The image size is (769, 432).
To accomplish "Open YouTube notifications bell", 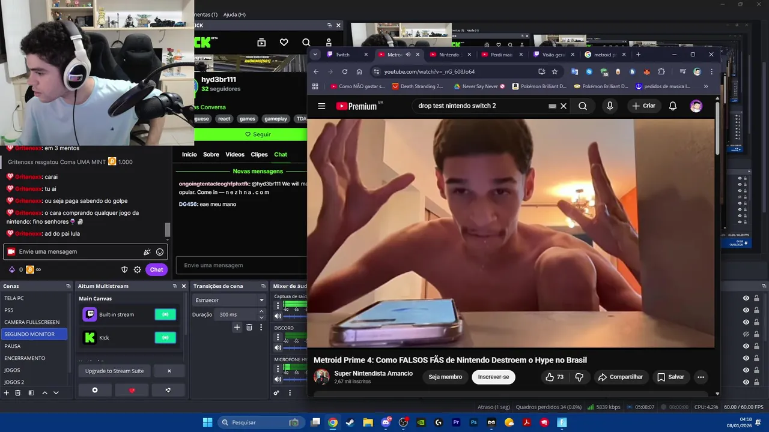I will coord(673,106).
